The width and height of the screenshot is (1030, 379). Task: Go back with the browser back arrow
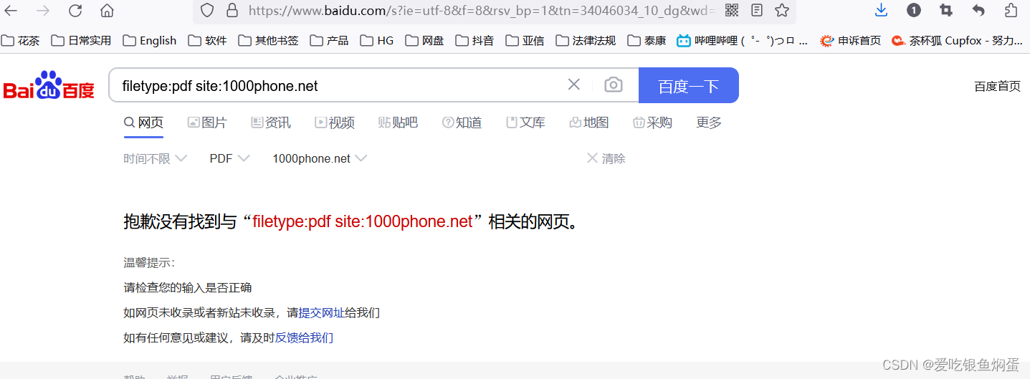click(11, 10)
